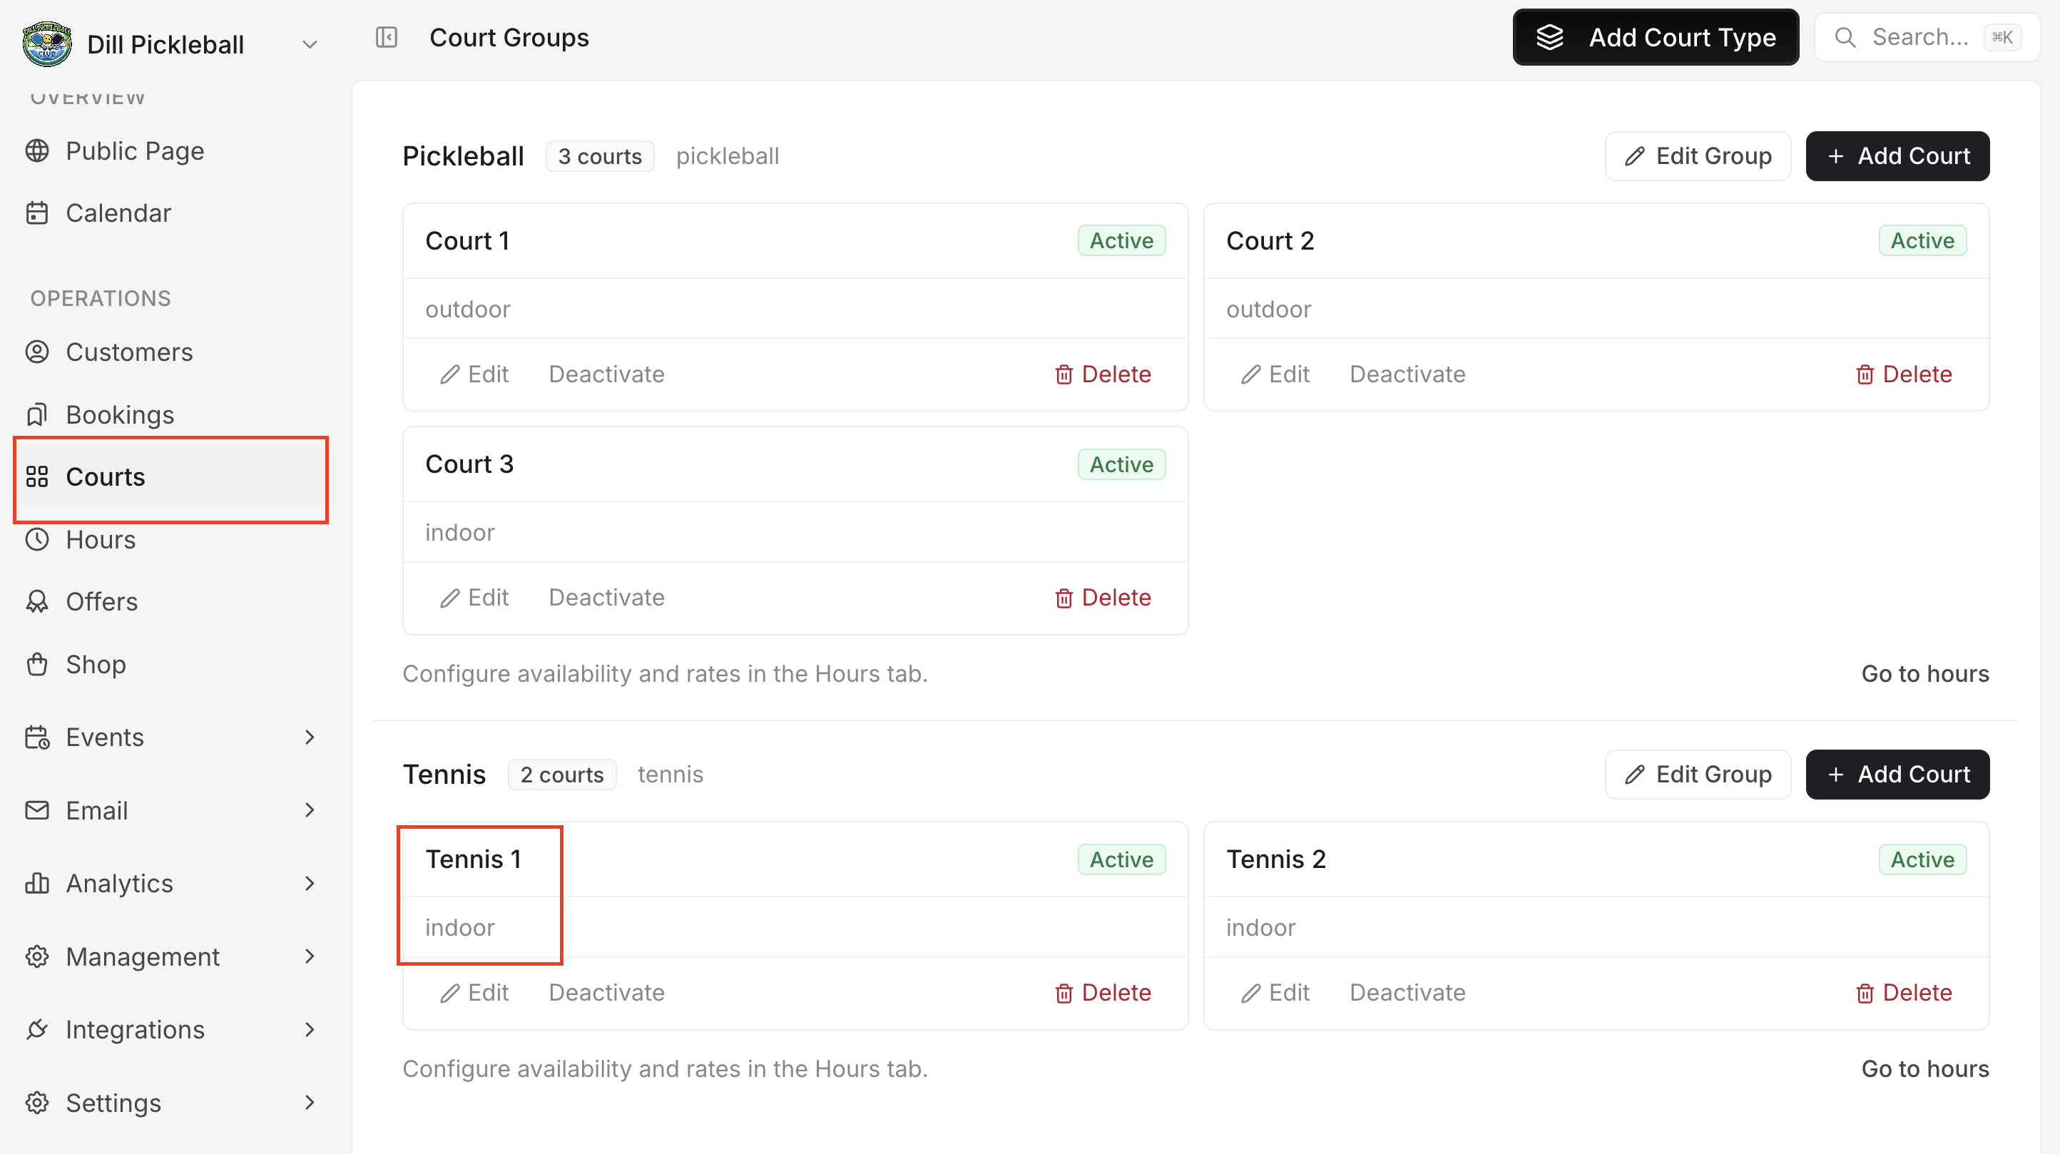Open Public Page from sidebar
Screen dimensions: 2060x1154
pos(134,150)
